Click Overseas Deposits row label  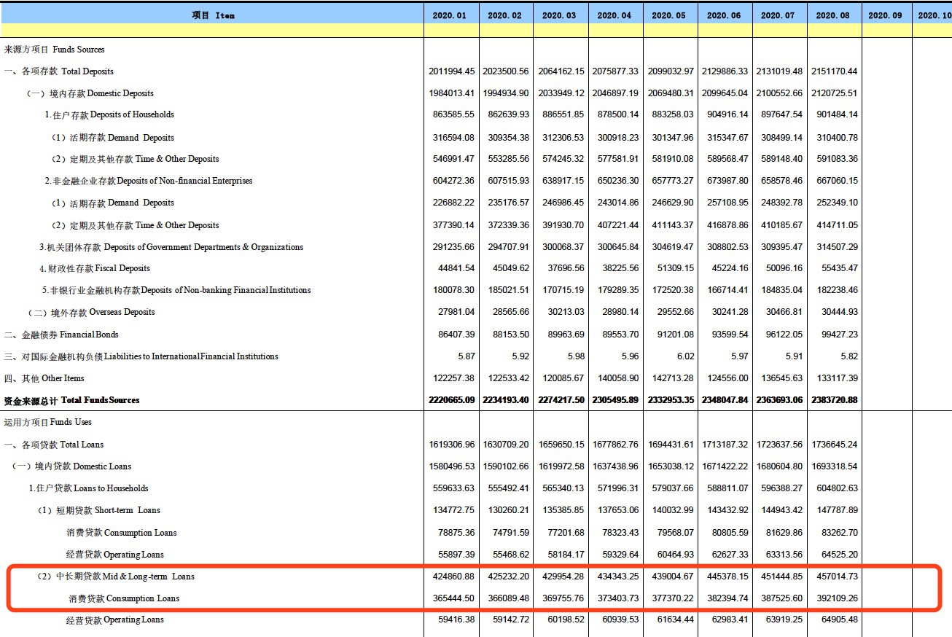91,312
